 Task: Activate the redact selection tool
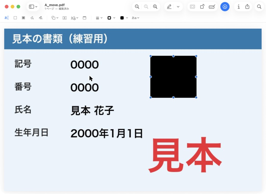[x=23, y=18]
